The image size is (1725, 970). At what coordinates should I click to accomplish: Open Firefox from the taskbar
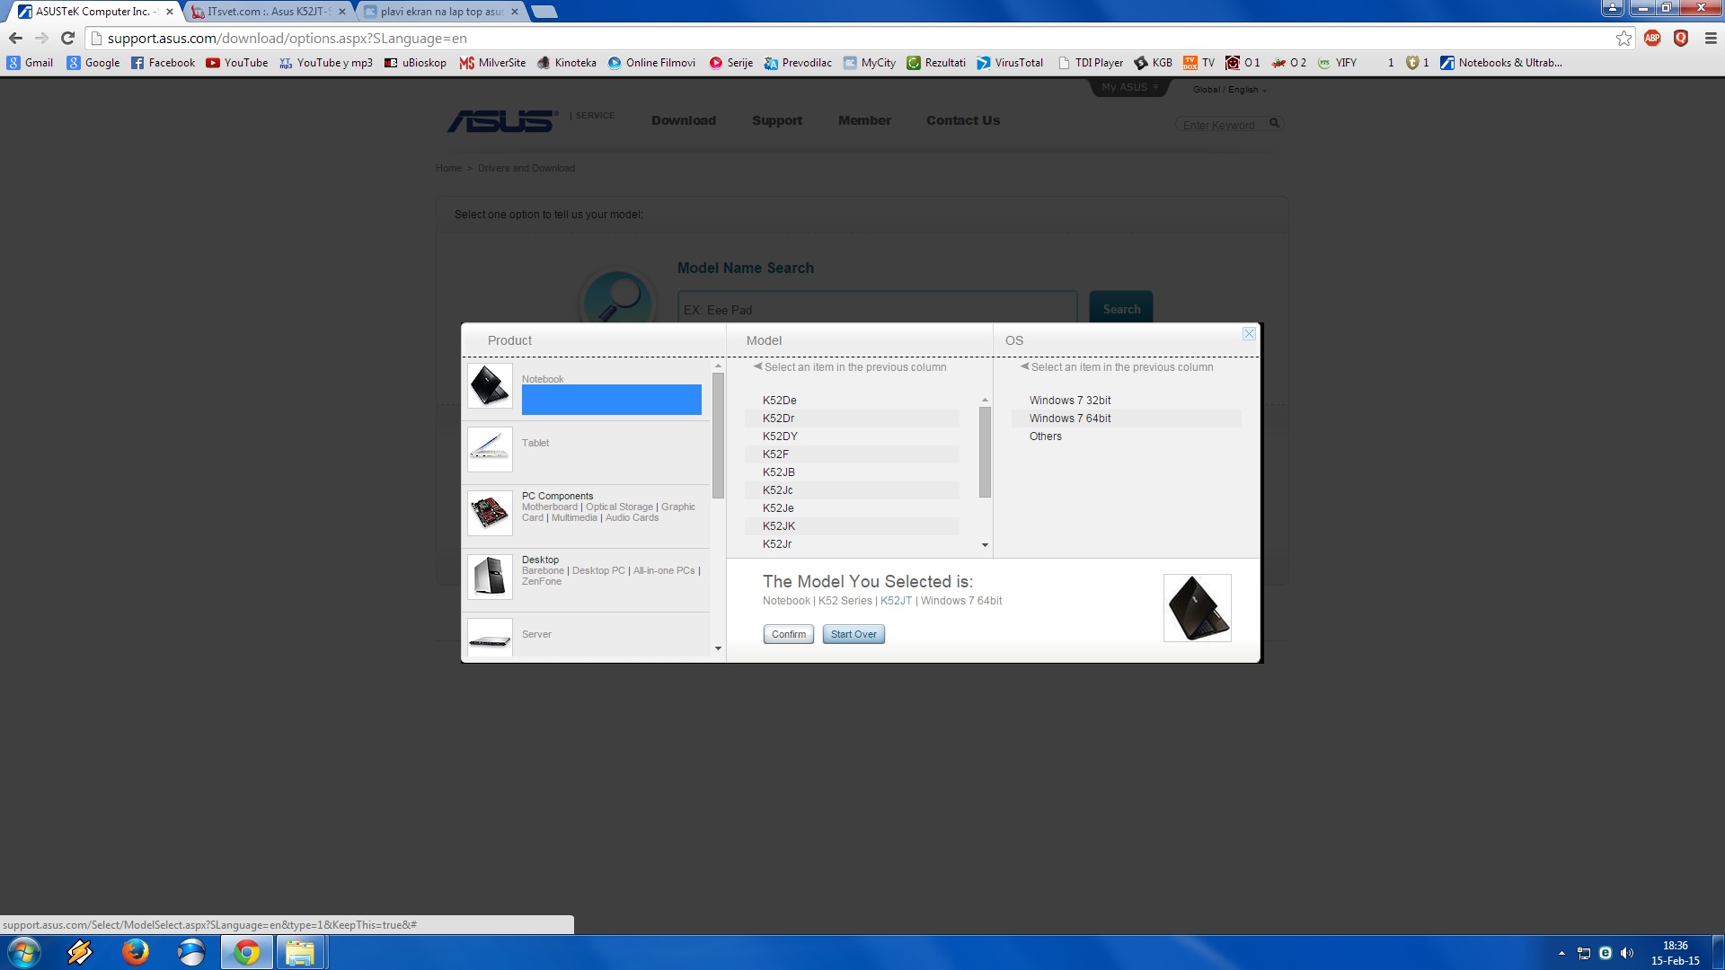[136, 952]
